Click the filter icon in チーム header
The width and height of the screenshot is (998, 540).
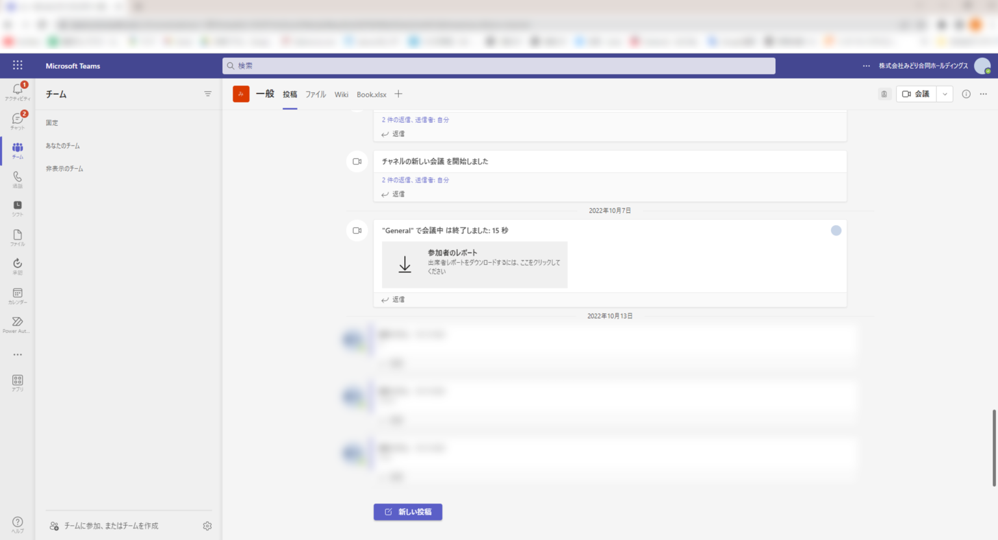[x=208, y=94]
